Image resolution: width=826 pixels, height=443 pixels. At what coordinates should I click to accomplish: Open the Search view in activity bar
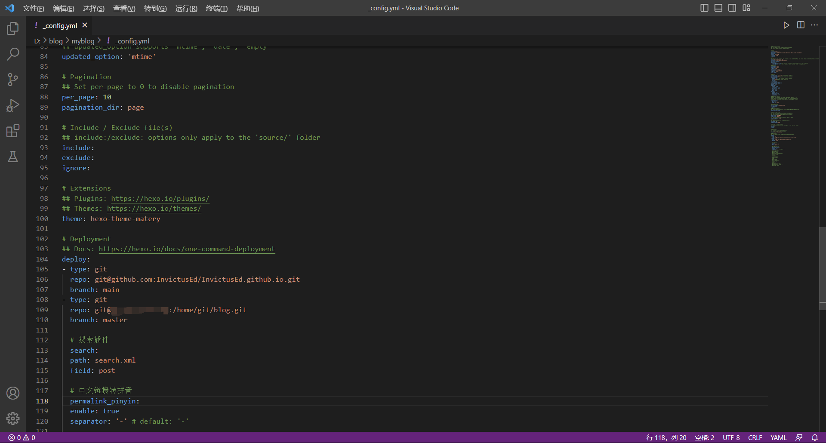pyautogui.click(x=13, y=54)
